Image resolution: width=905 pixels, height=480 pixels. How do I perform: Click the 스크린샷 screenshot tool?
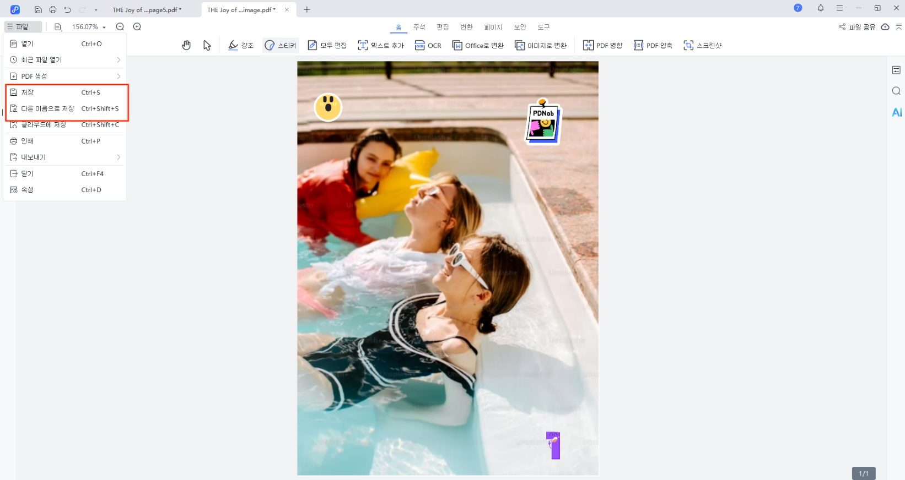tap(702, 45)
